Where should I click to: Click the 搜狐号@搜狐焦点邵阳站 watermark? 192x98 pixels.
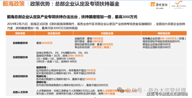(167, 94)
